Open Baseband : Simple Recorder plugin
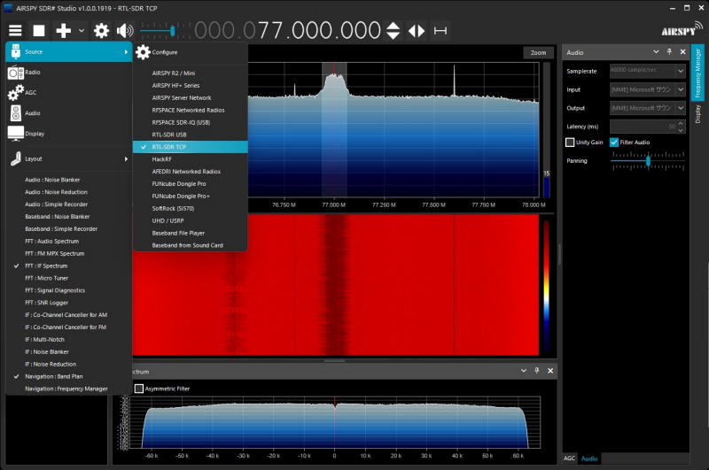This screenshot has width=709, height=470. (69, 229)
